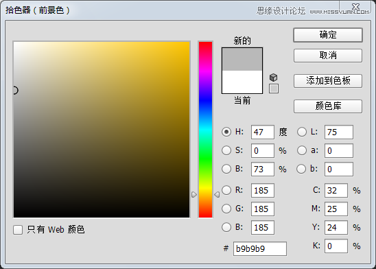Image resolution: width=376 pixels, height=269 pixels.
Task: Click the G field showing 185
Action: tap(263, 209)
